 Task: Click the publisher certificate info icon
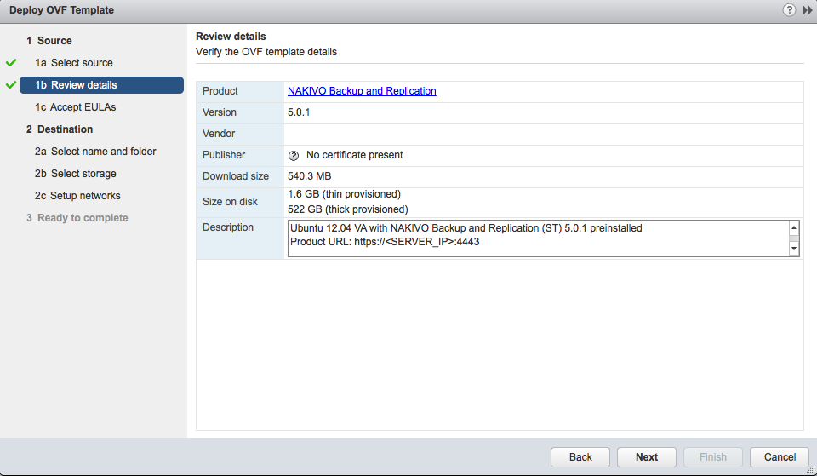point(294,155)
